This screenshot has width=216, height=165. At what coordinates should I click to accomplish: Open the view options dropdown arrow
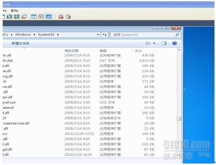[154, 43]
